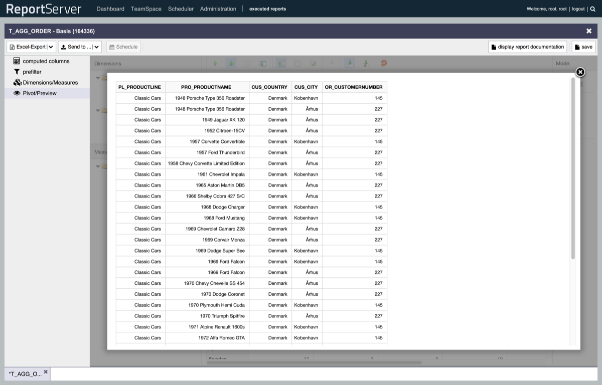Select the 1969 Chevrolet Camaro Z28 cell
The height and width of the screenshot is (385, 602).
(x=207, y=229)
